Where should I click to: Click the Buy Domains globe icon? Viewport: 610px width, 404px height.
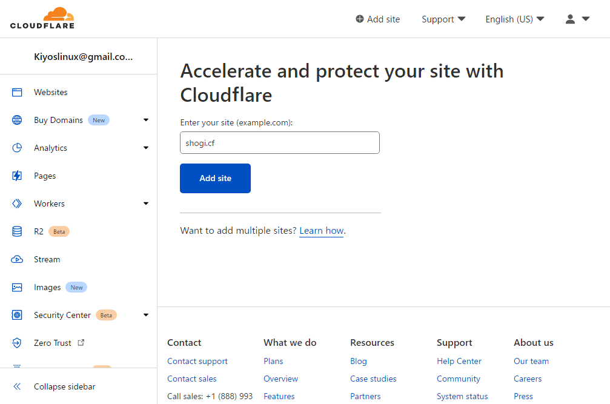click(17, 120)
